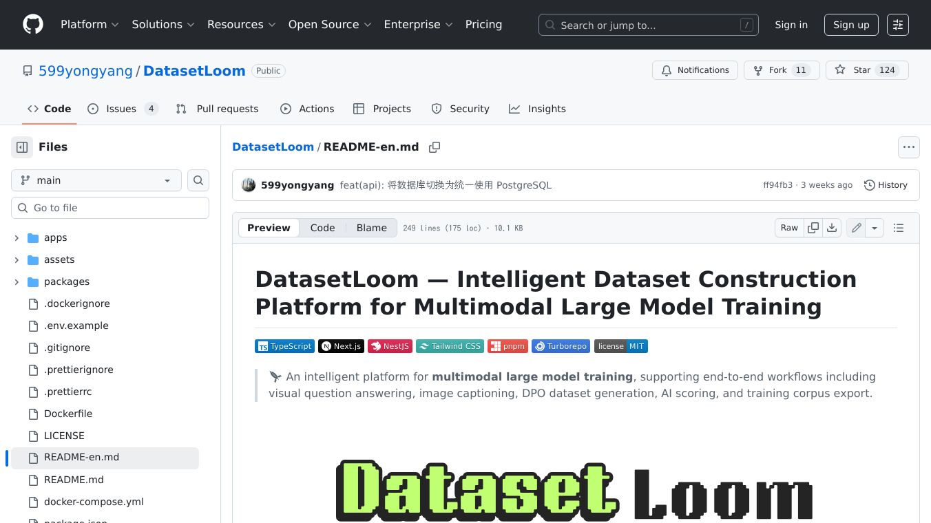The width and height of the screenshot is (931, 523).
Task: Open docker-compose.yml file
Action: coord(94,502)
